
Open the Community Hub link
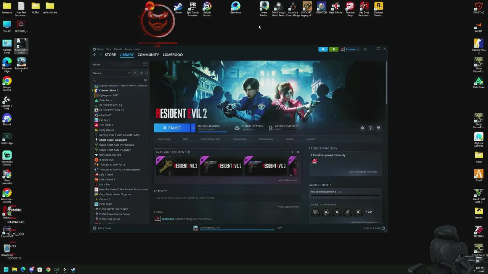coord(210,139)
